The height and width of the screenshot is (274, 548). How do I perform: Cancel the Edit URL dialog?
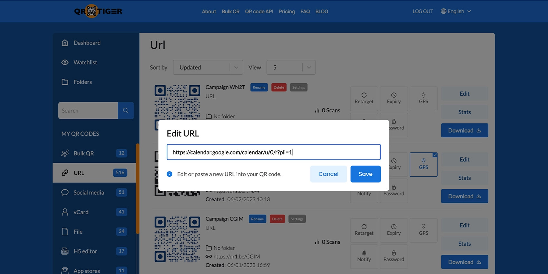click(x=328, y=174)
